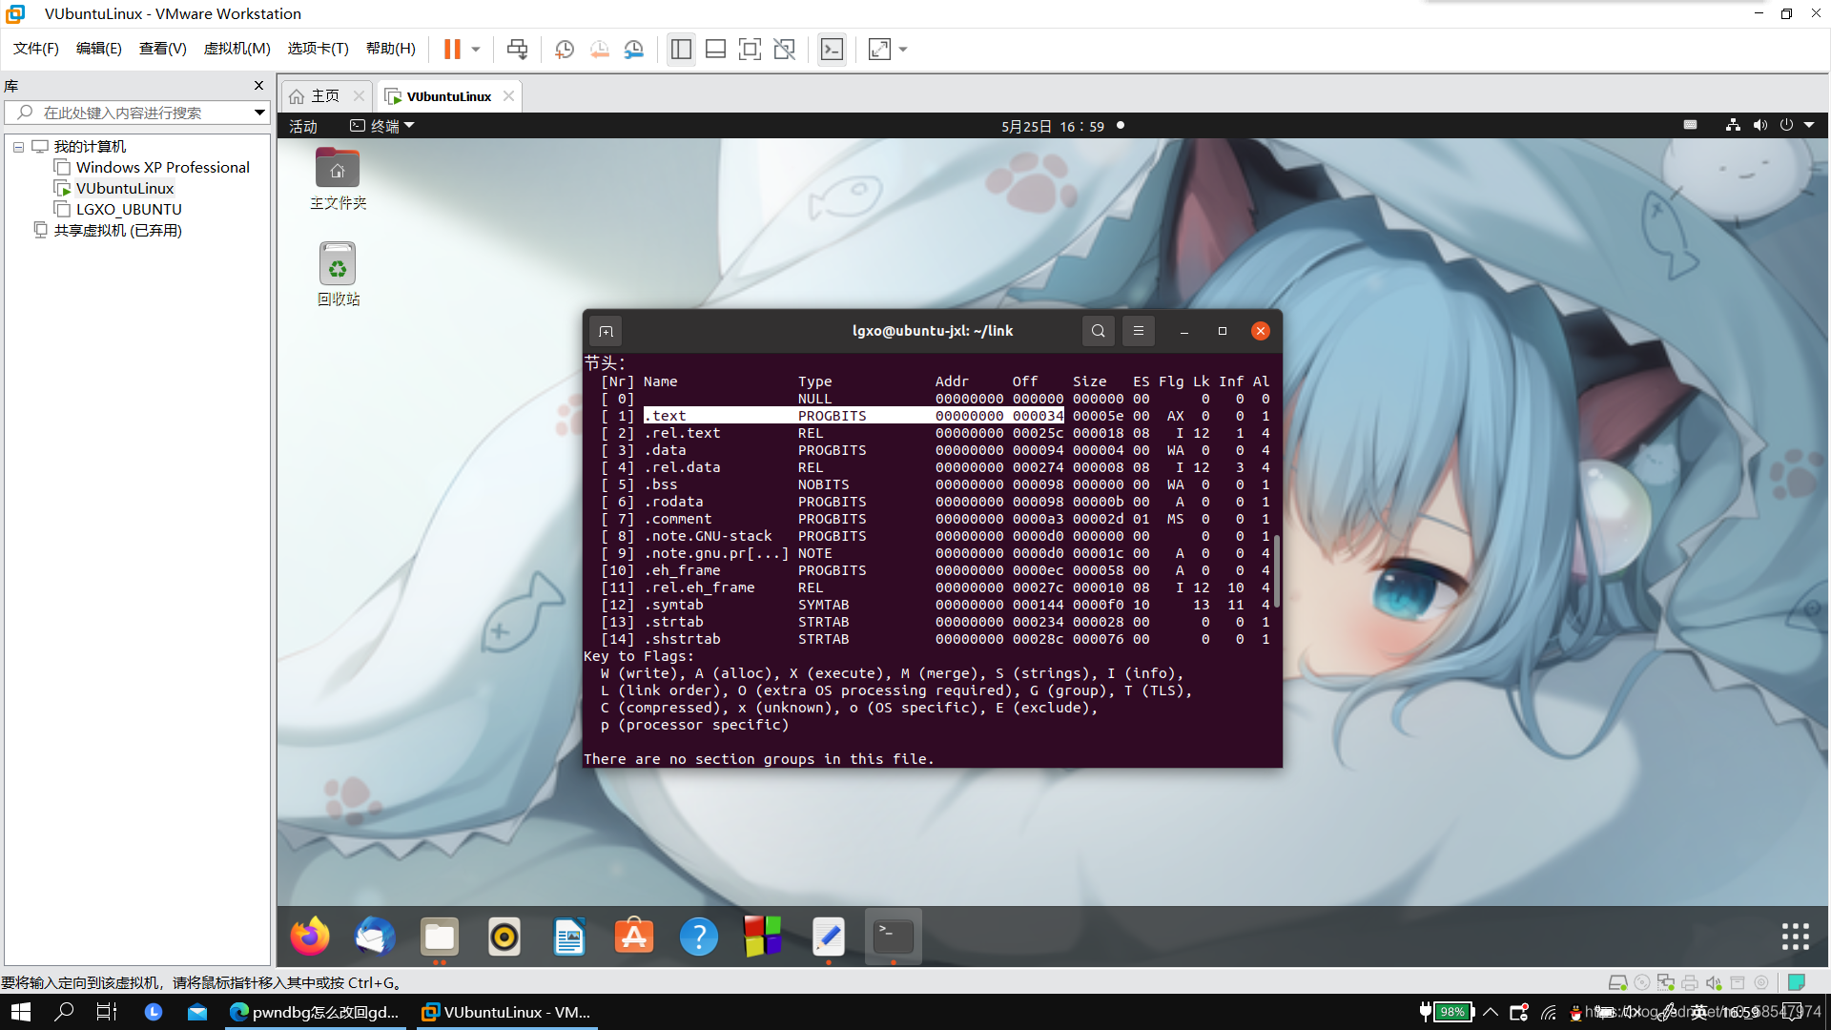1831x1030 pixels.
Task: Open Help from the Ubuntu dock
Action: [x=699, y=937]
